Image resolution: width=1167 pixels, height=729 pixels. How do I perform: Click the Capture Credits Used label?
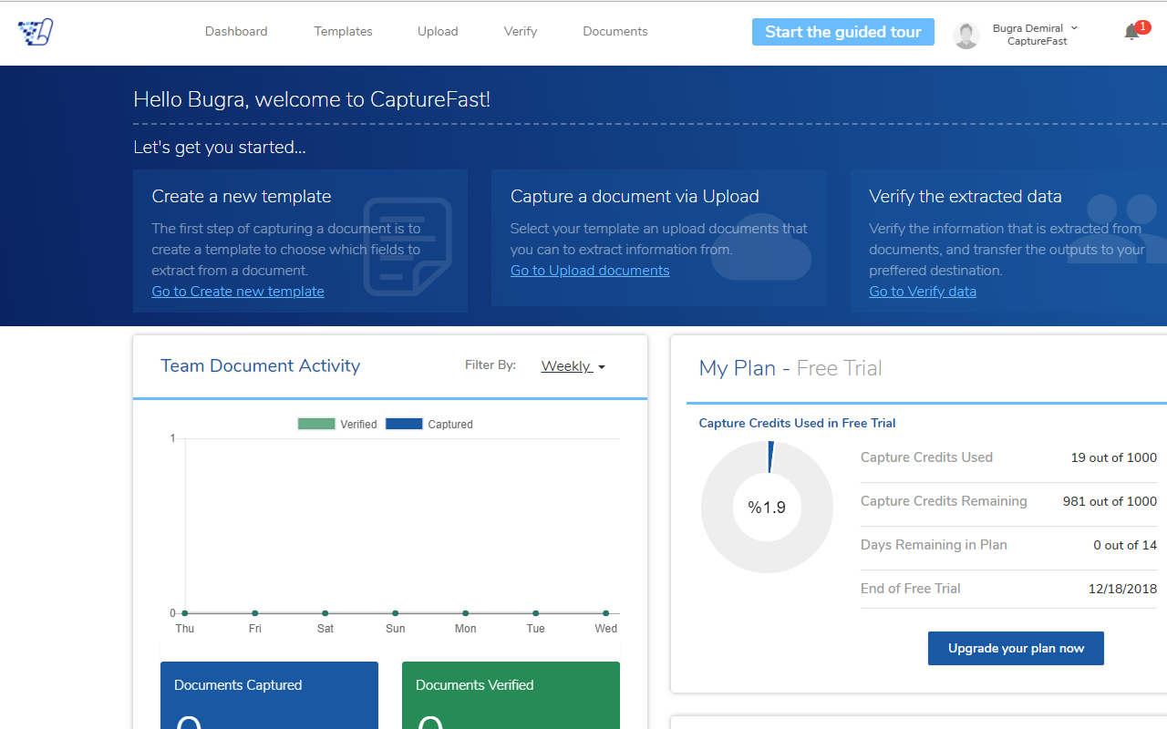point(926,457)
